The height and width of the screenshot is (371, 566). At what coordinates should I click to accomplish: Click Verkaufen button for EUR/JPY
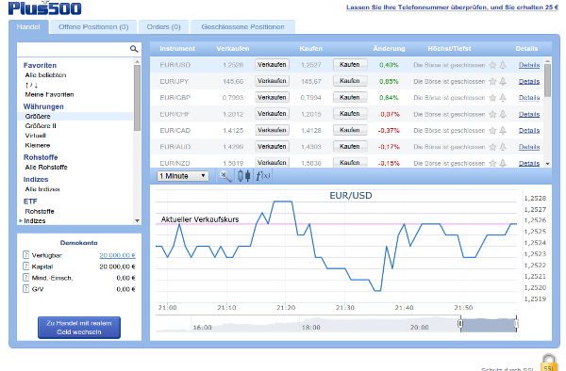point(272,81)
